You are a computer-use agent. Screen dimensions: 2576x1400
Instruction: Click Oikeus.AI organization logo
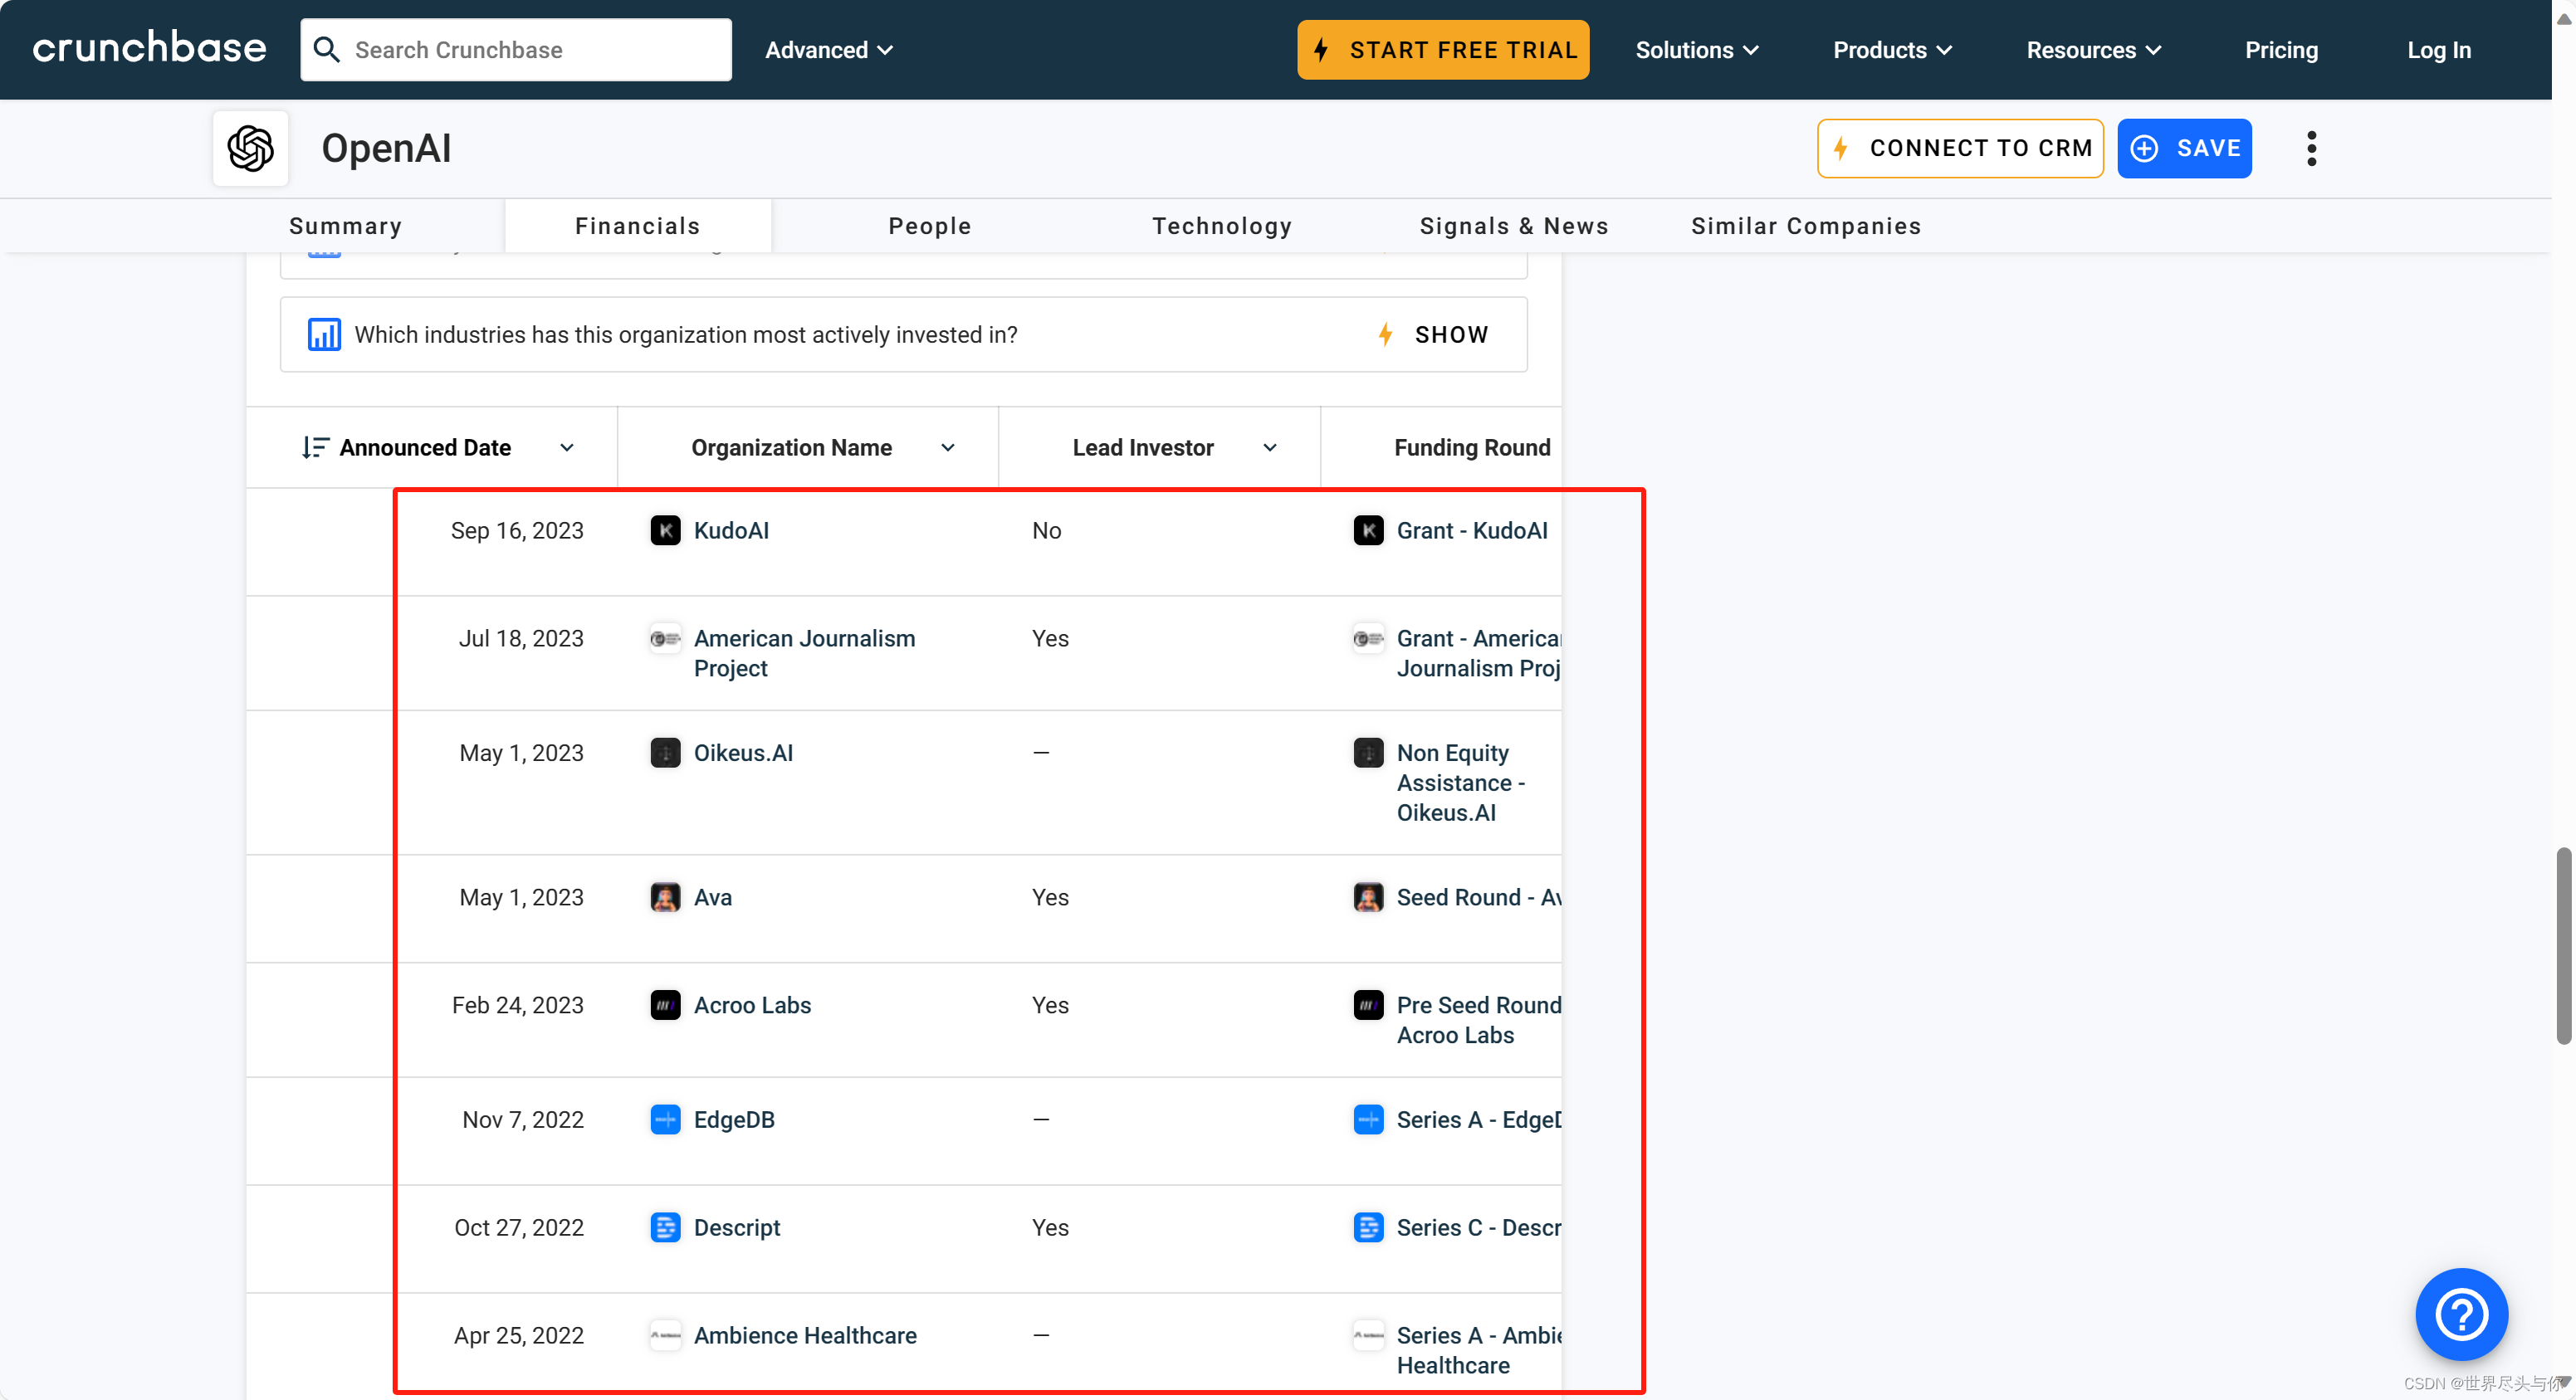click(x=665, y=752)
